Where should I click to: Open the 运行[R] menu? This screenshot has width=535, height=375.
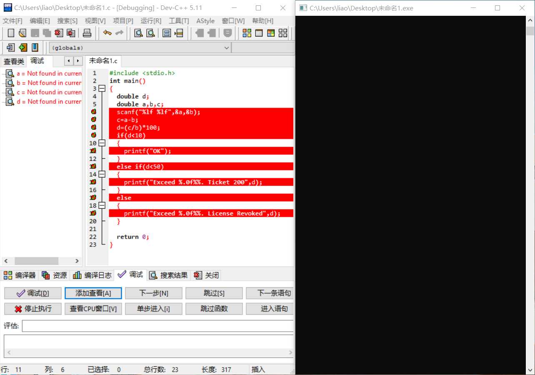(x=151, y=21)
